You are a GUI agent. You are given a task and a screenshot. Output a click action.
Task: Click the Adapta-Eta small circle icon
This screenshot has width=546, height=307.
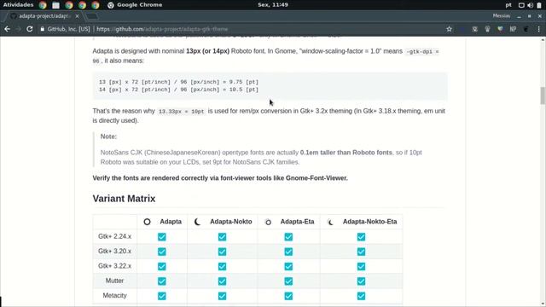coord(268,222)
